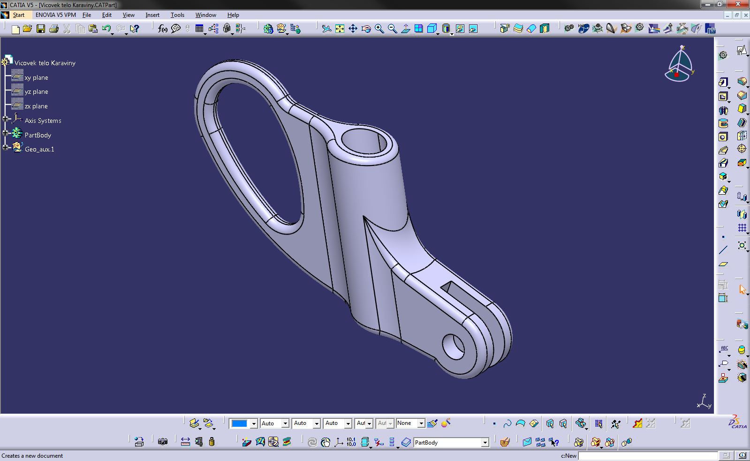Open a file with the folder icon
This screenshot has width=750, height=461.
[28, 29]
